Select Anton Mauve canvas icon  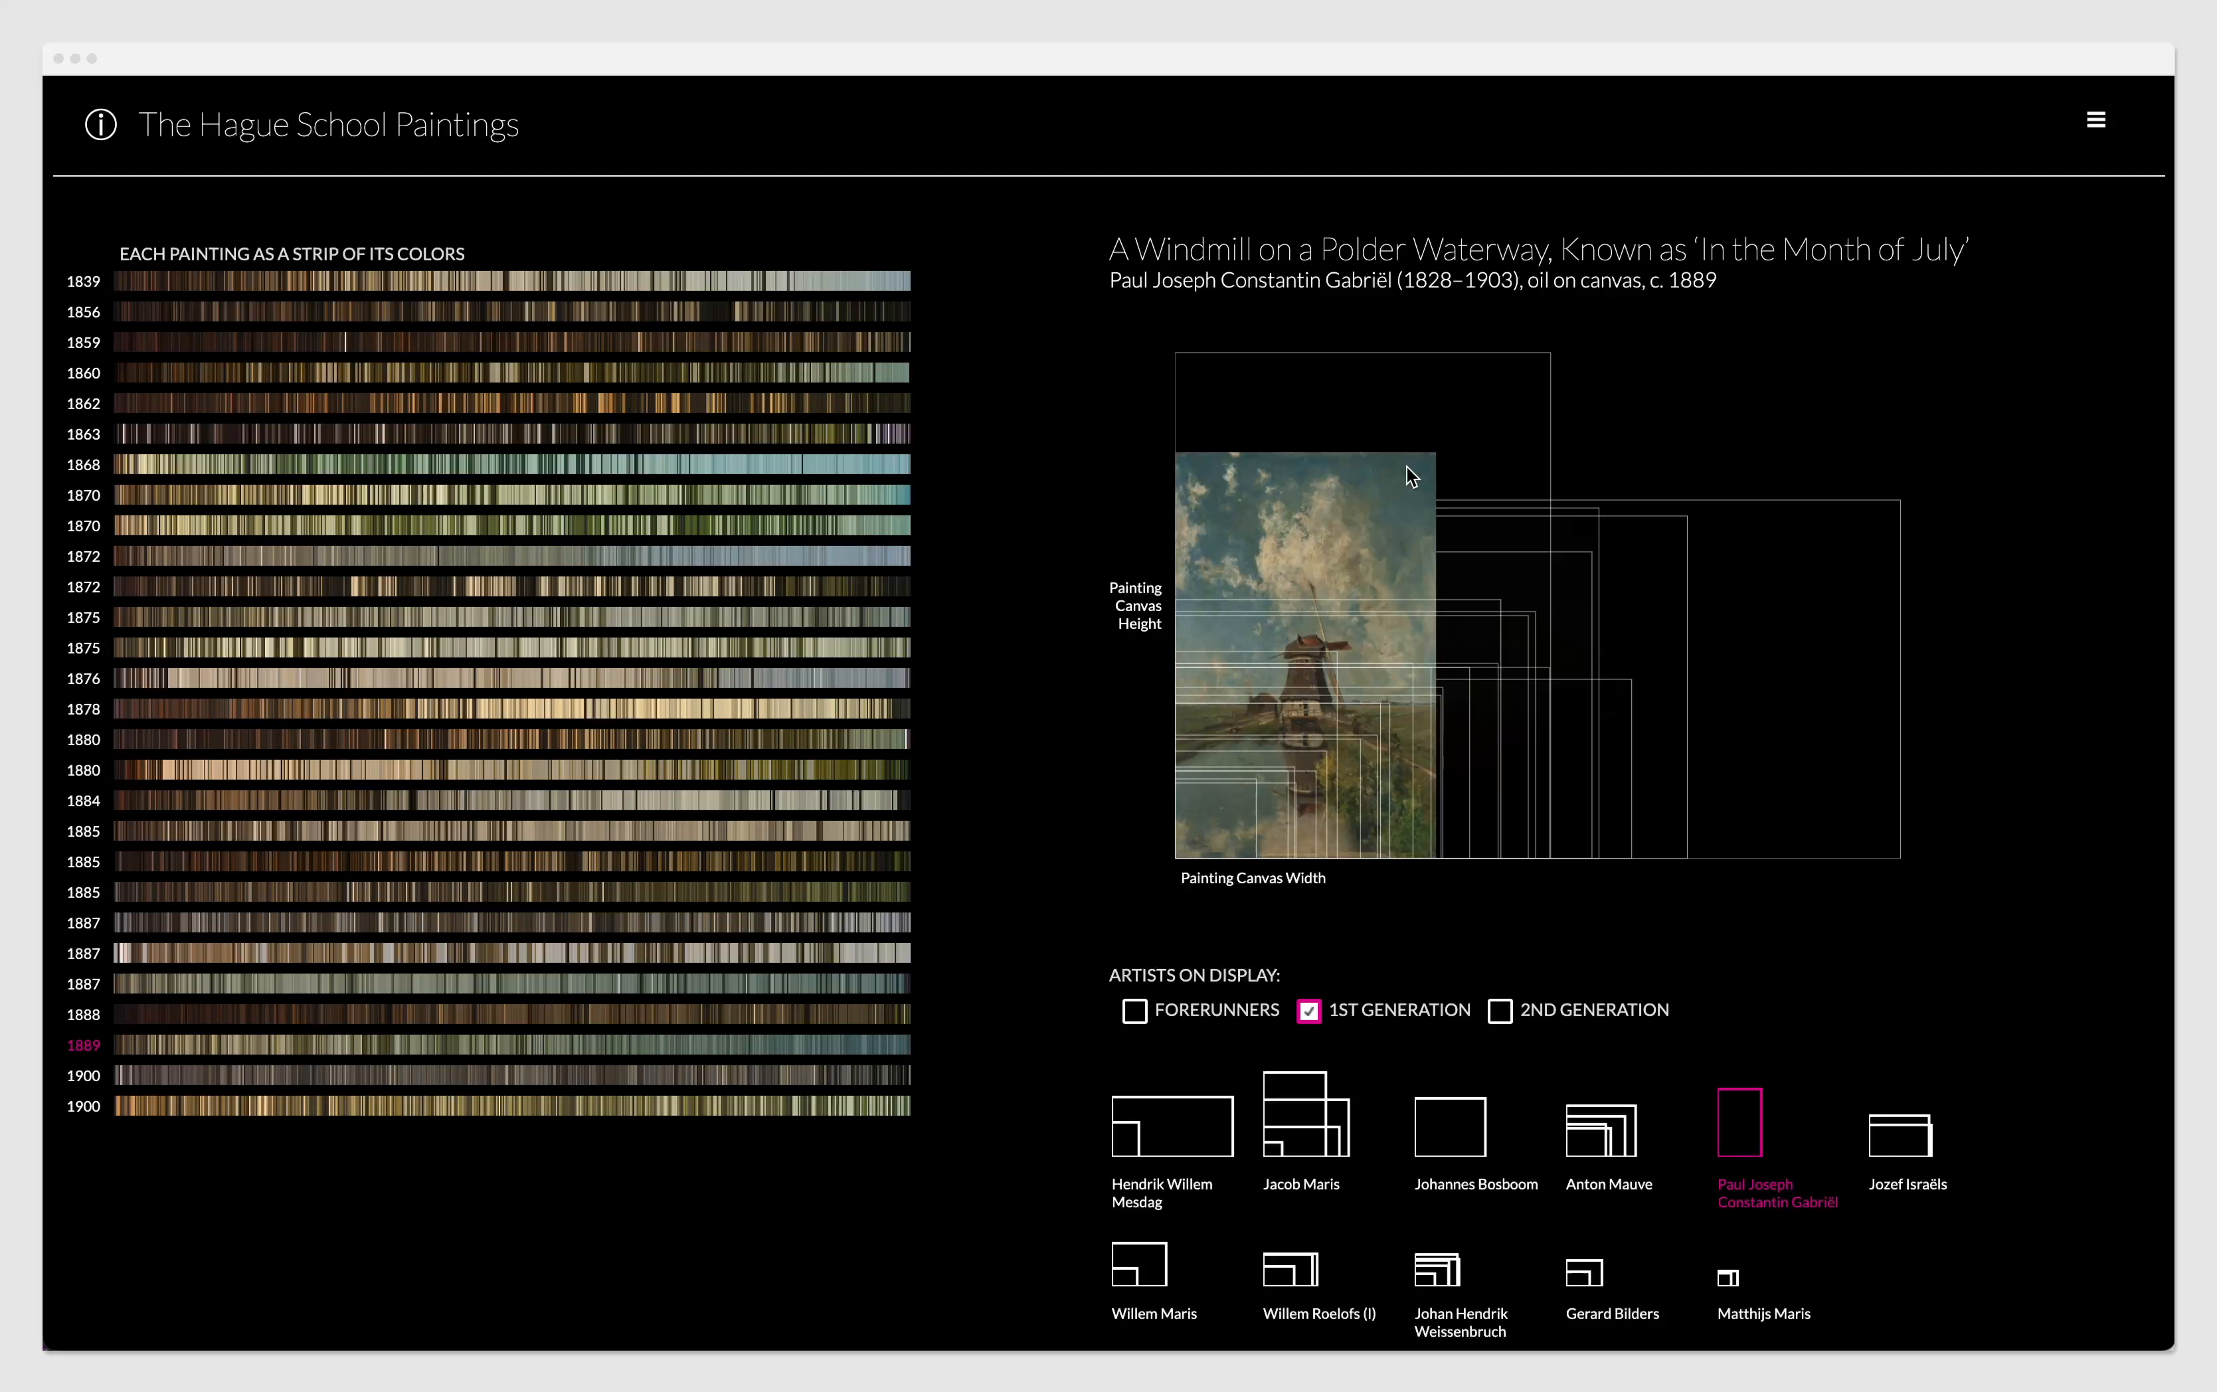(x=1601, y=1130)
